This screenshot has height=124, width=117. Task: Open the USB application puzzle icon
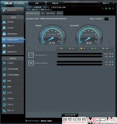[4, 45]
